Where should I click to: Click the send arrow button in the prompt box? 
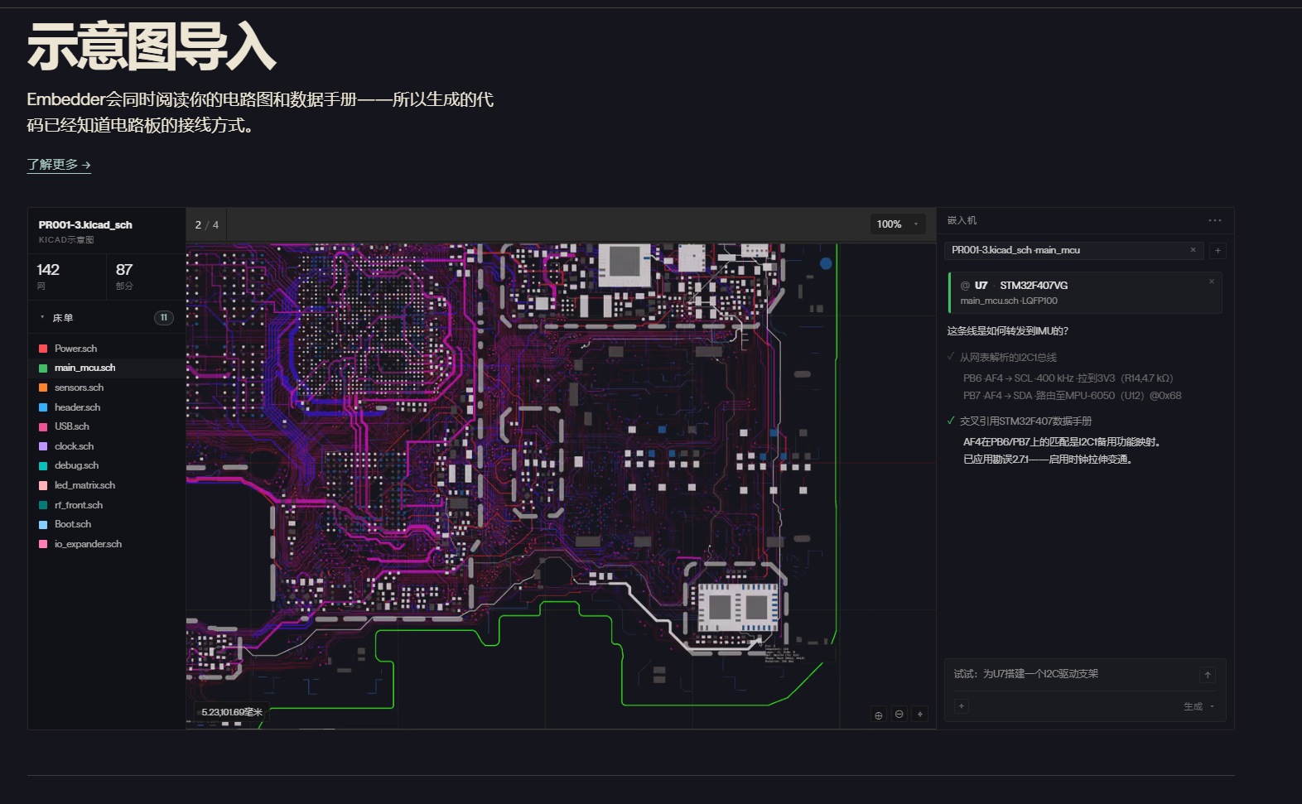click(x=1208, y=675)
